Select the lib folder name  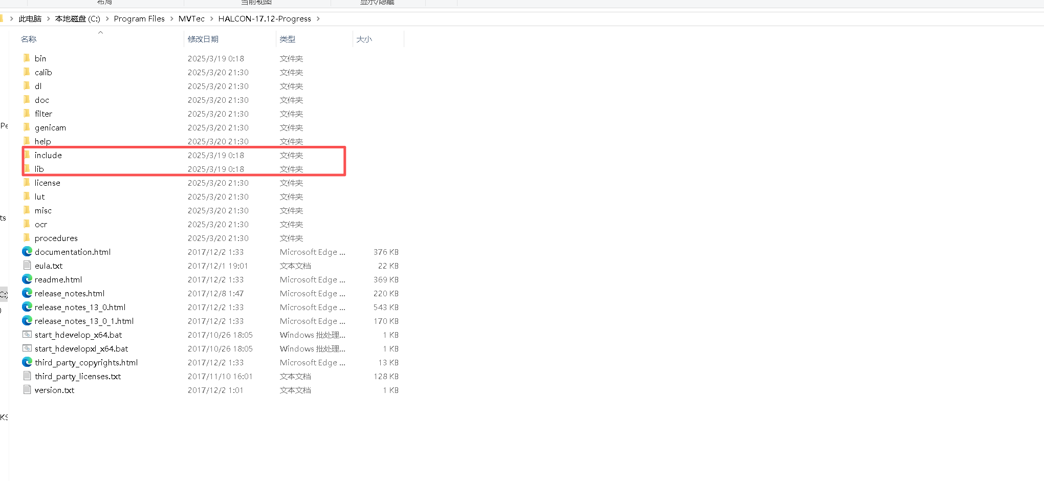pyautogui.click(x=39, y=169)
